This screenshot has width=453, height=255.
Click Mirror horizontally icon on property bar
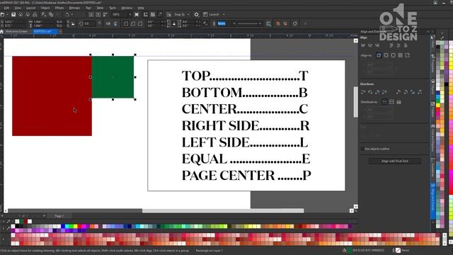(x=108, y=23)
